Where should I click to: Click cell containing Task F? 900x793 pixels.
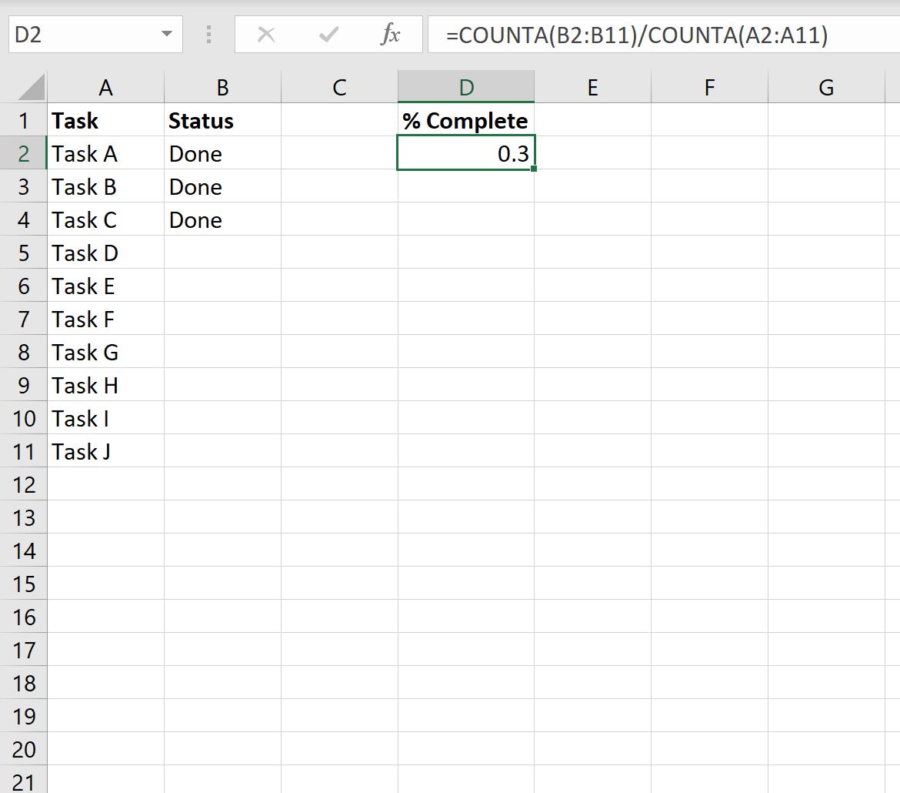(105, 319)
